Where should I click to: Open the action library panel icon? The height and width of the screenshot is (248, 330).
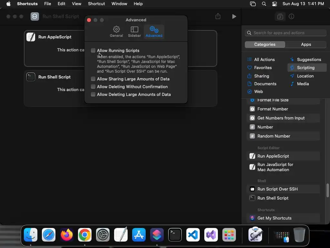[x=280, y=16]
